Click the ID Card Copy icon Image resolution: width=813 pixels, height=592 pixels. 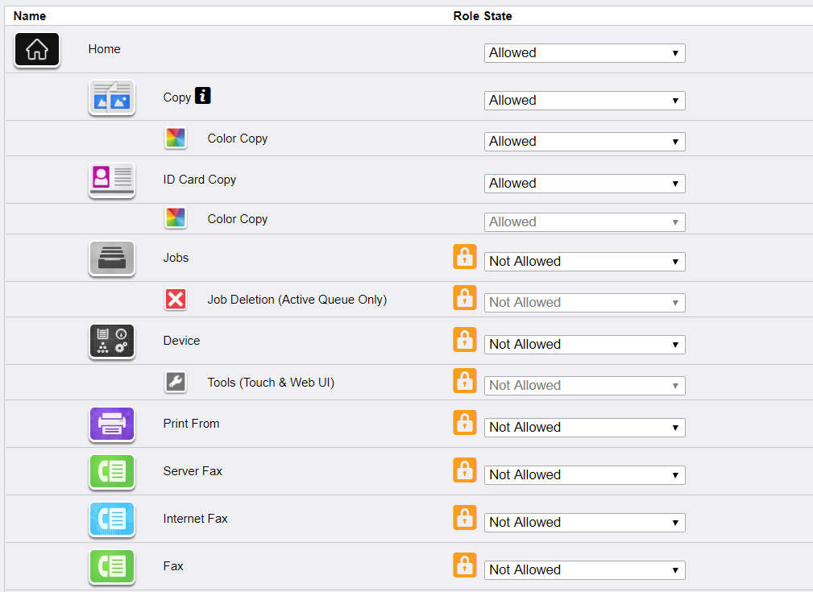pyautogui.click(x=111, y=180)
